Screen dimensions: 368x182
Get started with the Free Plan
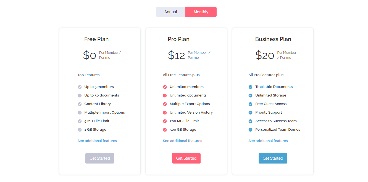tap(100, 158)
